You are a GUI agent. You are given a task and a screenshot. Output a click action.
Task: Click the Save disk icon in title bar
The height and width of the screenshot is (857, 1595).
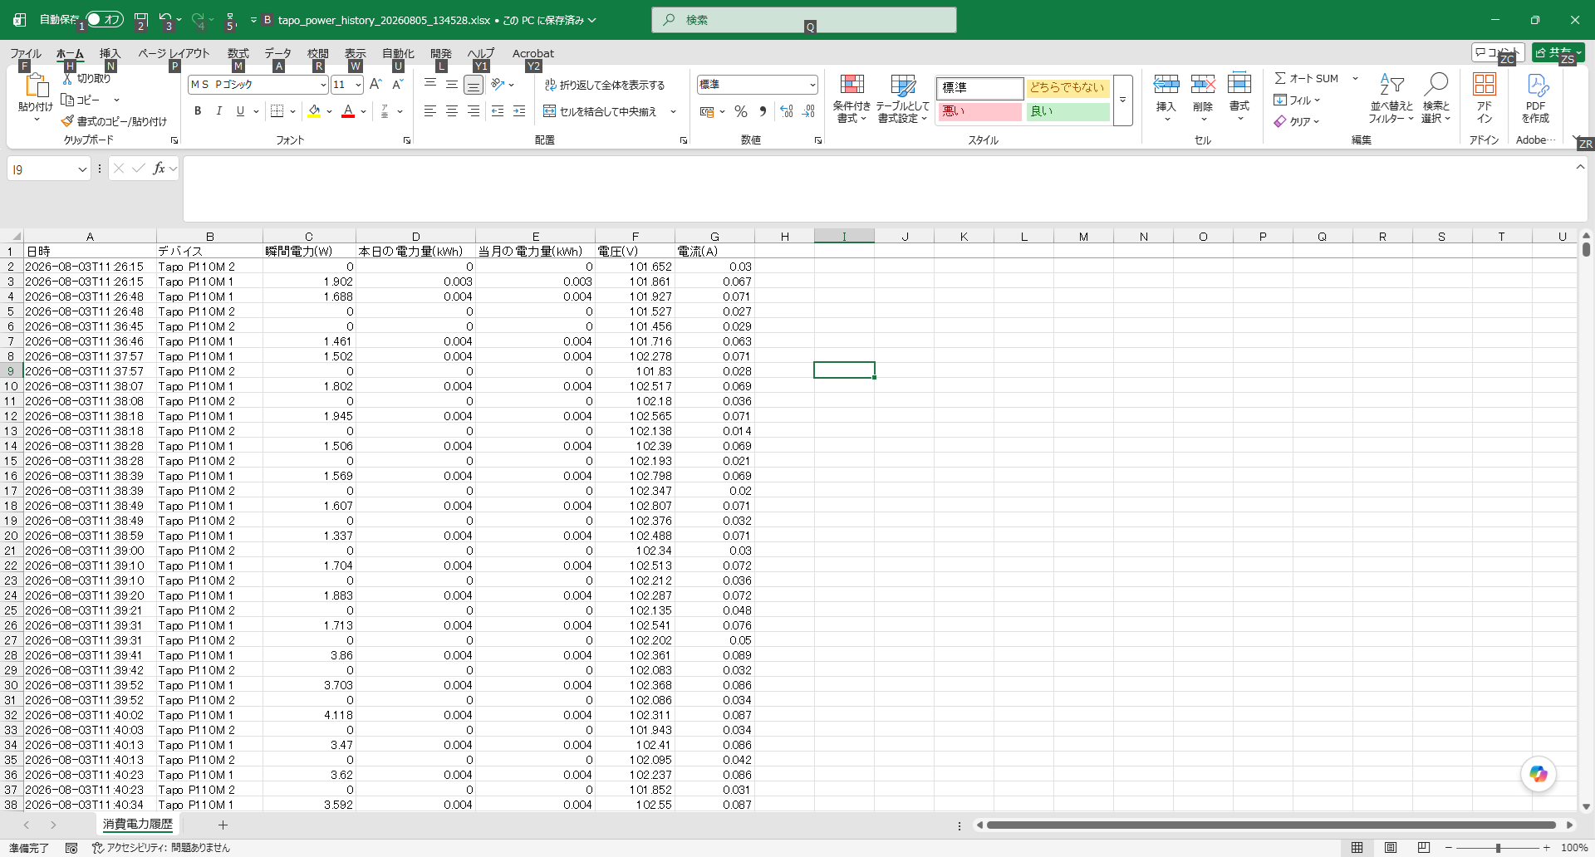[x=140, y=19]
